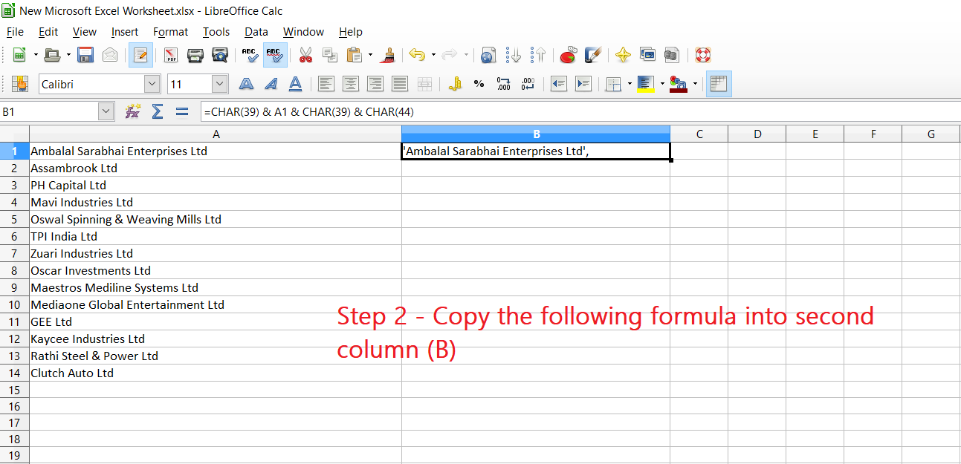Click the Print icon
Screen dimensions: 961x464
[195, 55]
